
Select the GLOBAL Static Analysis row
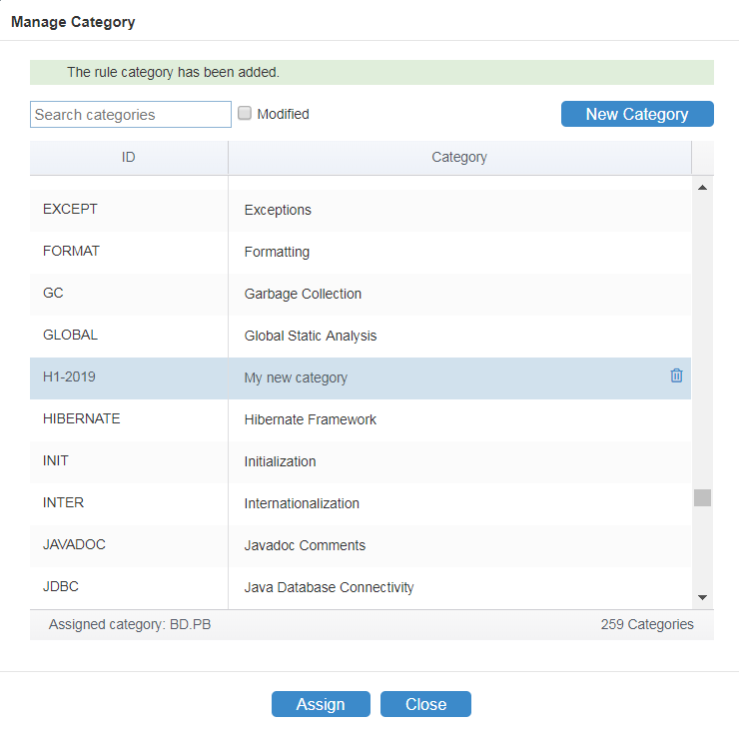click(x=361, y=337)
